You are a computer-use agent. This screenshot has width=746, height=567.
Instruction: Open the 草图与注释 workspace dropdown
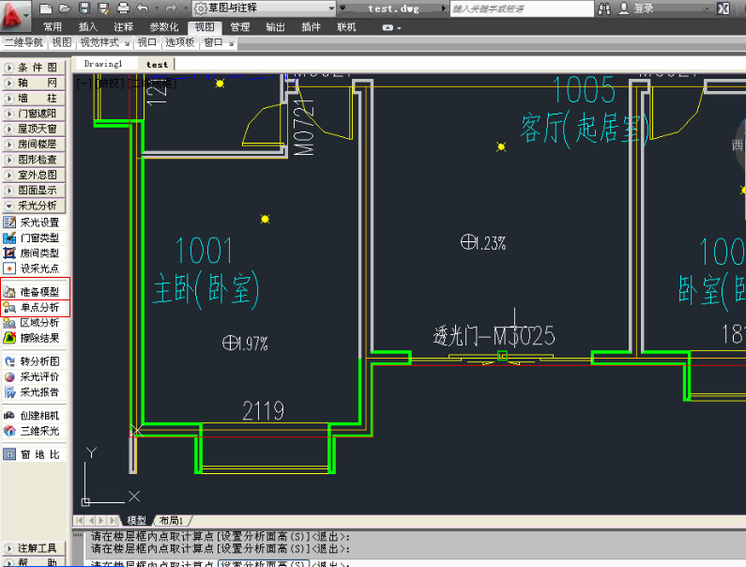(x=265, y=8)
